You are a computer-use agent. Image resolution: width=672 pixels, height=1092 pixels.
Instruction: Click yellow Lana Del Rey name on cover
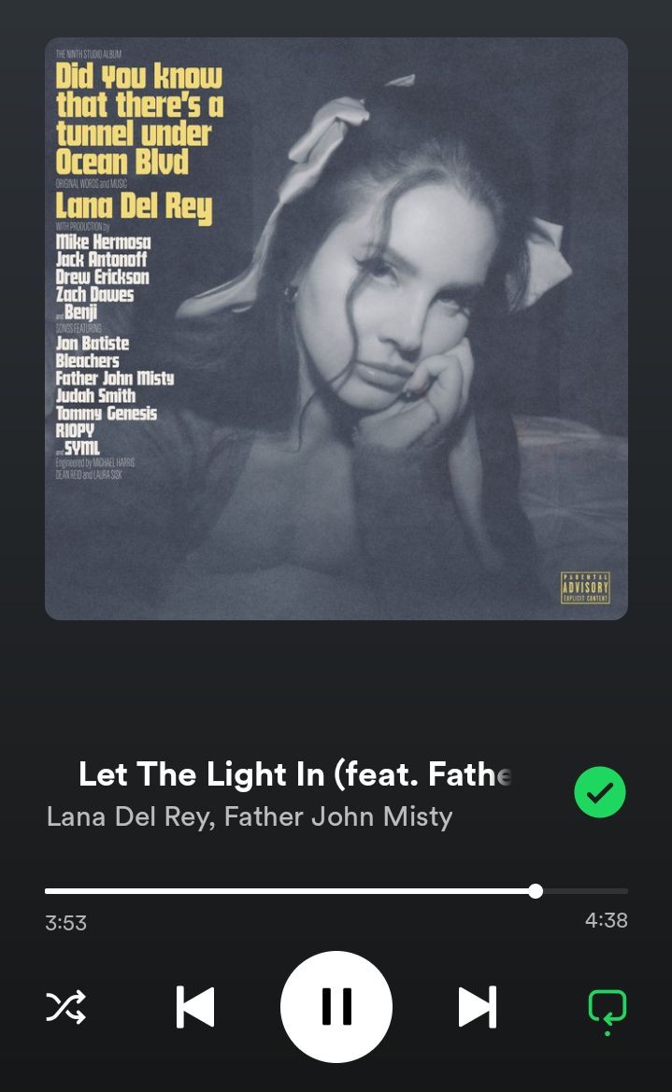(x=134, y=206)
